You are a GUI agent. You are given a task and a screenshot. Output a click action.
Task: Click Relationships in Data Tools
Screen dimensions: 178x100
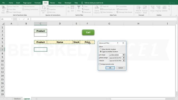[x=122, y=9]
